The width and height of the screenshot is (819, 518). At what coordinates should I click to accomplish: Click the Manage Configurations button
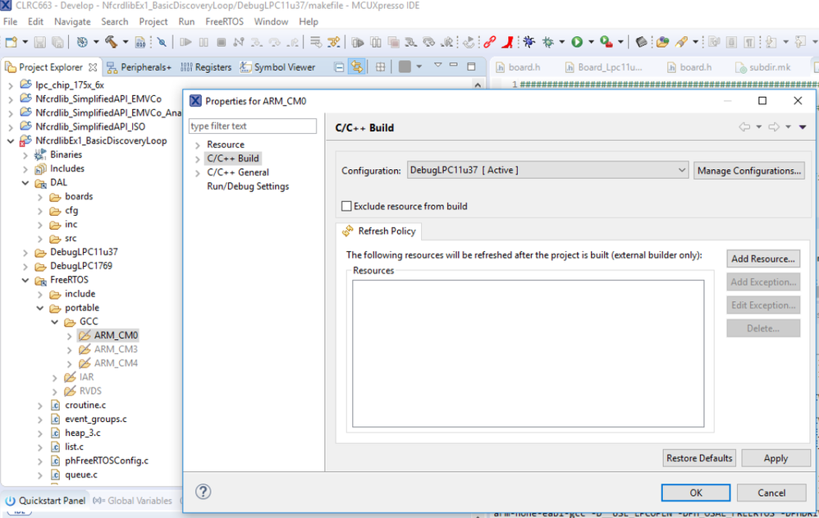point(748,171)
